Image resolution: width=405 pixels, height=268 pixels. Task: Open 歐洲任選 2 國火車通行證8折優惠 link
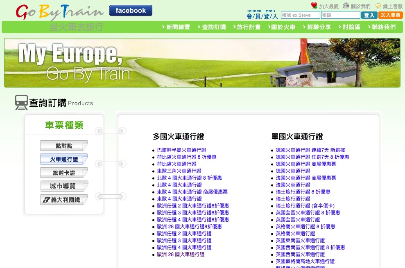click(193, 206)
